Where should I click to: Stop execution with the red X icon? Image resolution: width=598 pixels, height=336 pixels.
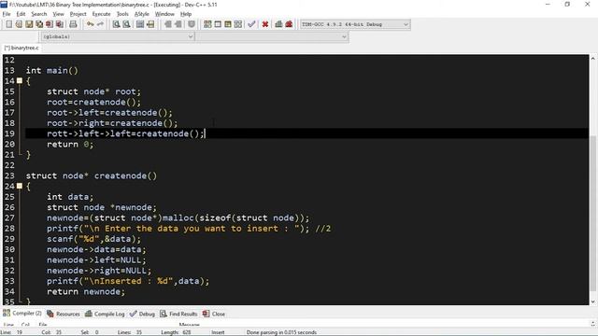[265, 24]
